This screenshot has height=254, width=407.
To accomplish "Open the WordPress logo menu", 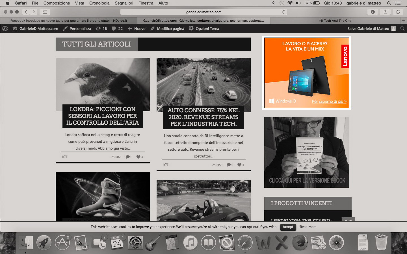I will [x=5, y=29].
